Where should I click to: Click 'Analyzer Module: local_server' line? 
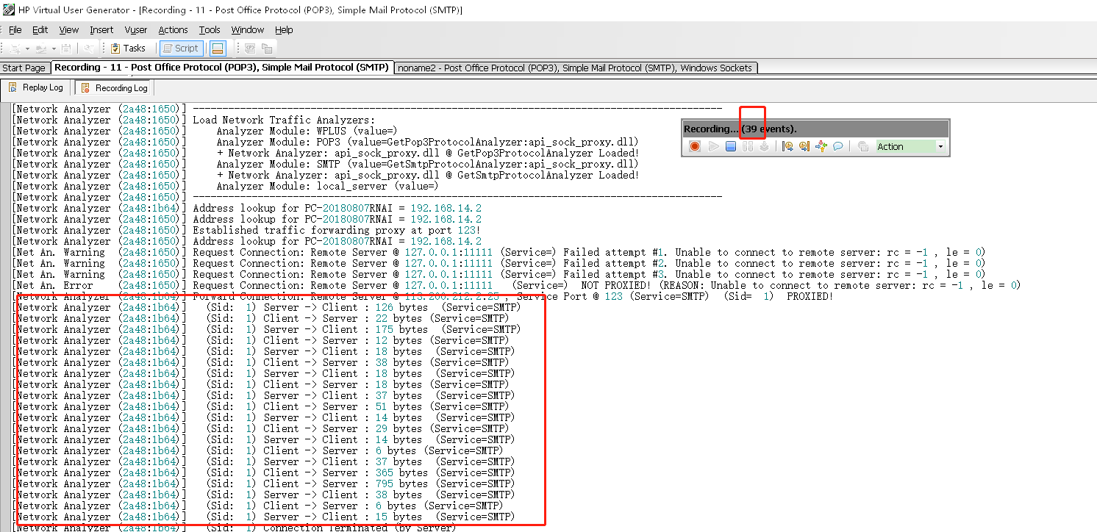click(x=327, y=186)
